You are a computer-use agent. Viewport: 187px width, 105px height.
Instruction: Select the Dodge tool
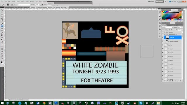click(2, 40)
